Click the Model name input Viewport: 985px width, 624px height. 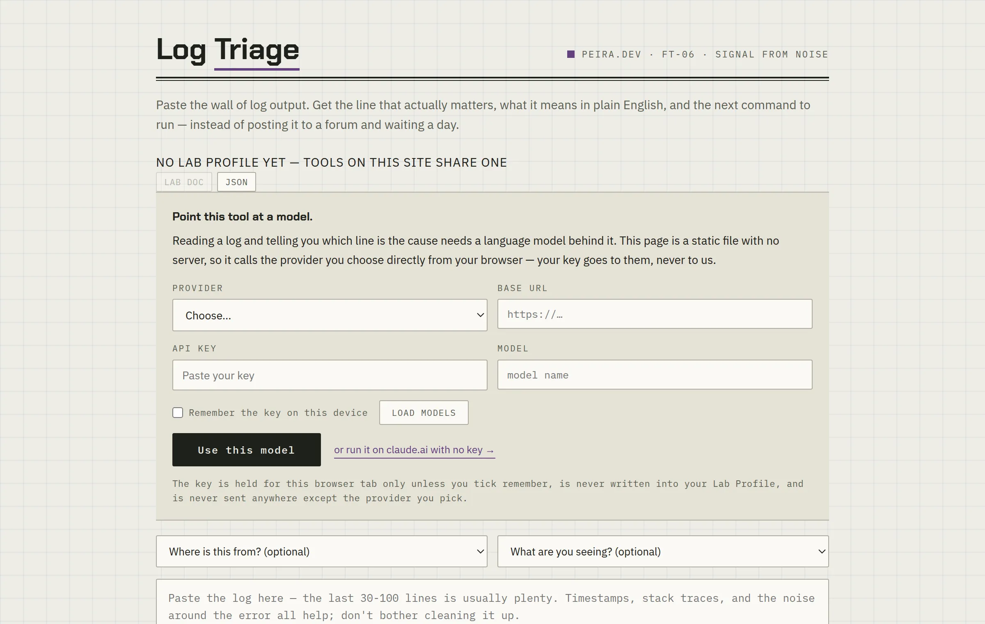coord(655,375)
